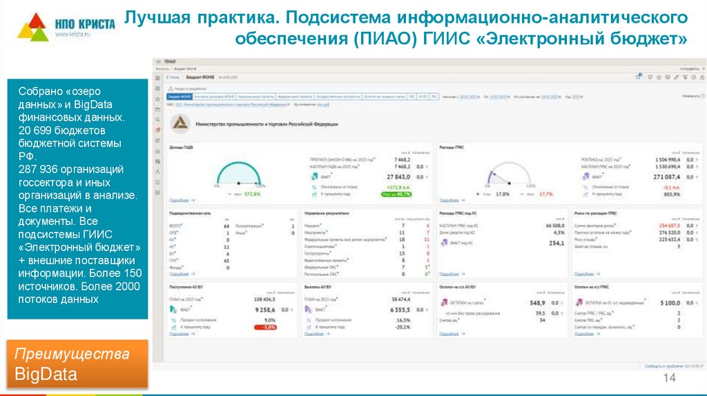The height and width of the screenshot is (396, 707).
Task: Open the notifications icon with blue badge
Action: point(639,77)
